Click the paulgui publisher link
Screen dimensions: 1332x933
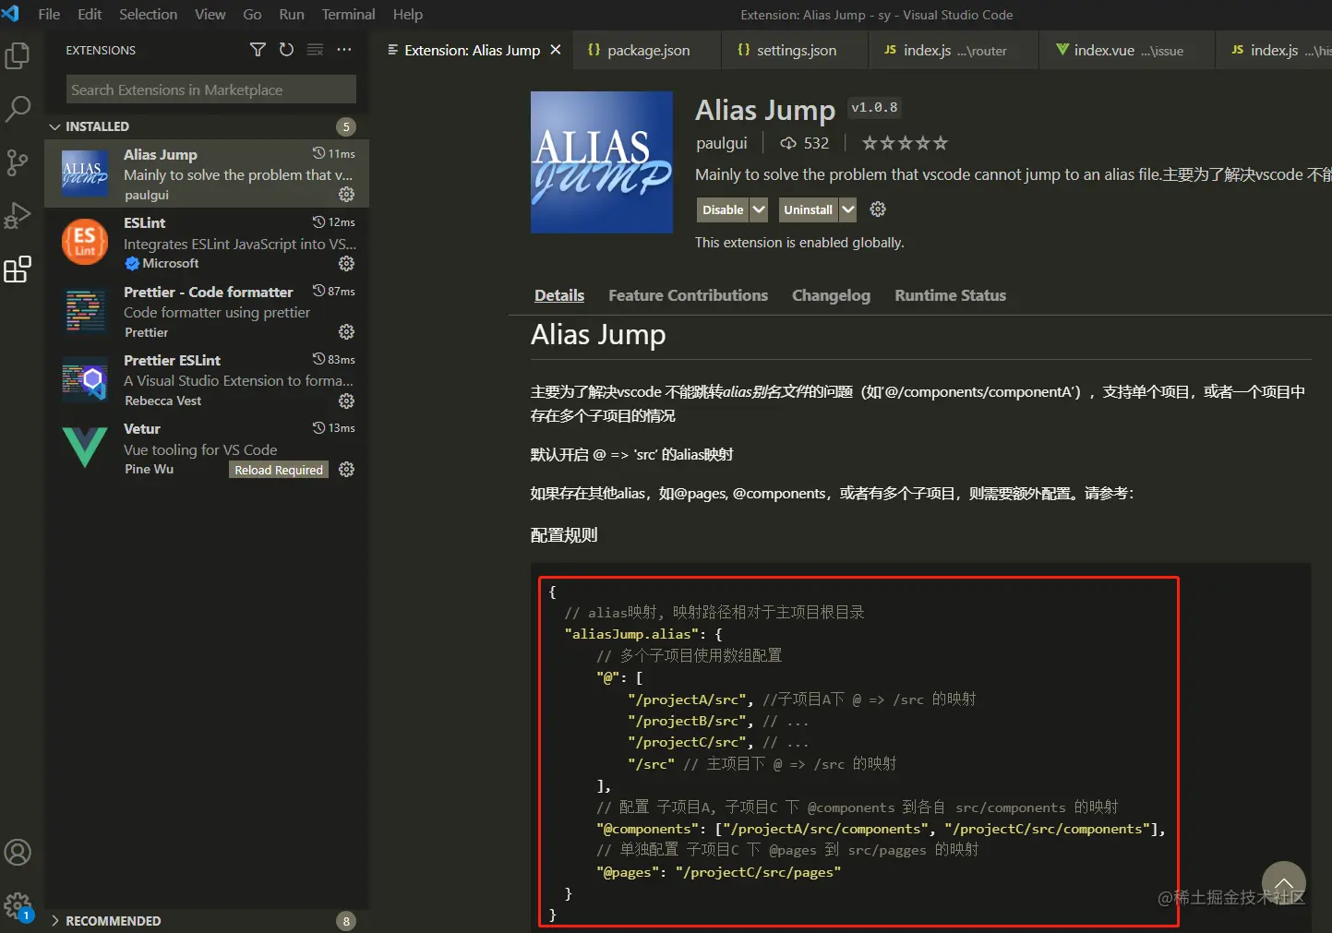pyautogui.click(x=722, y=143)
